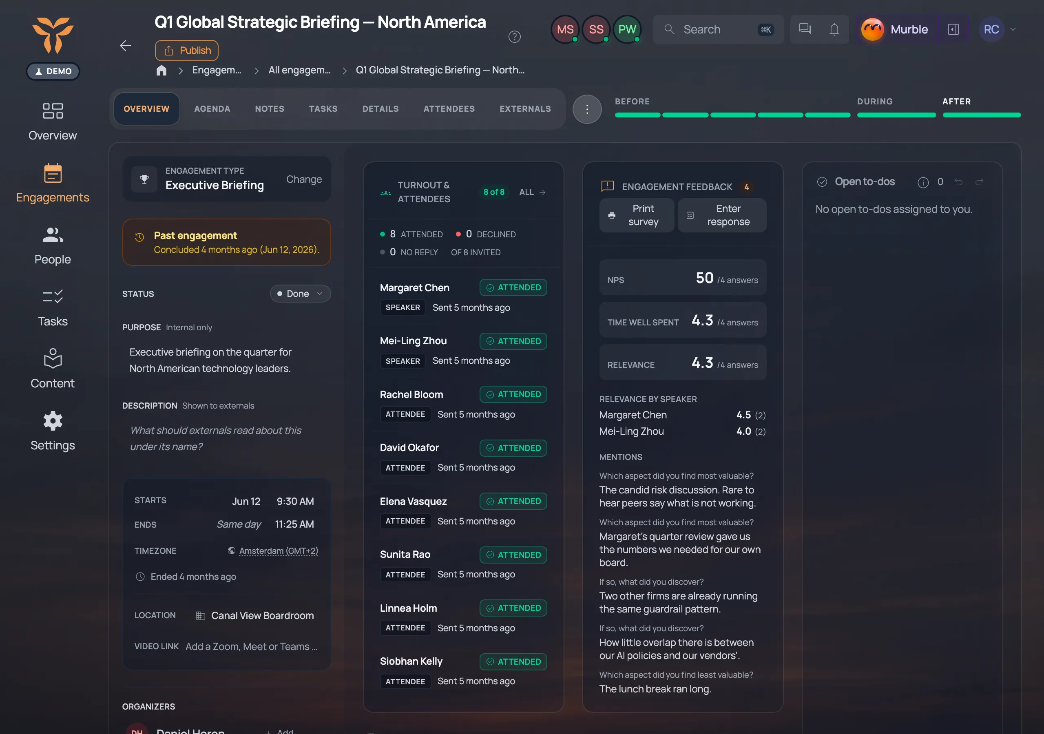Go to Overview in the sidebar
1044x734 pixels.
pyautogui.click(x=53, y=122)
